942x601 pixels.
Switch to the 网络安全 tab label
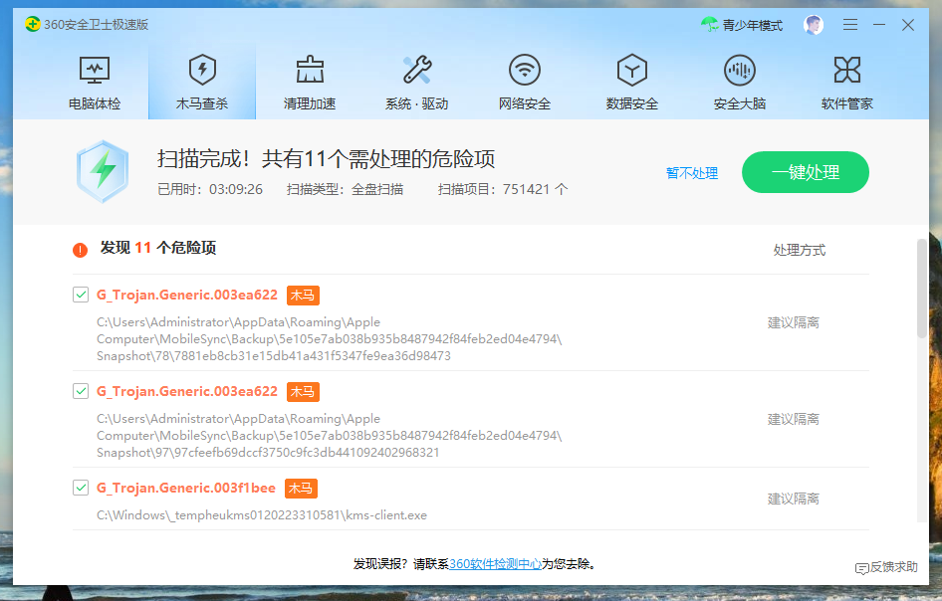click(x=525, y=103)
